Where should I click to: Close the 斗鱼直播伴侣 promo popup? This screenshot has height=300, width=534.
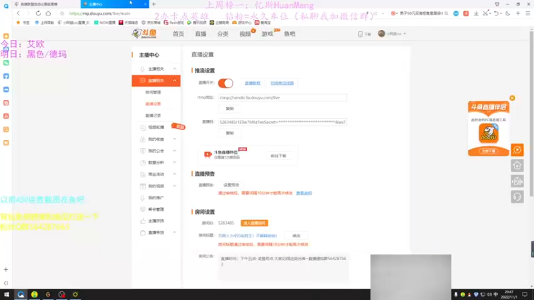click(x=512, y=98)
